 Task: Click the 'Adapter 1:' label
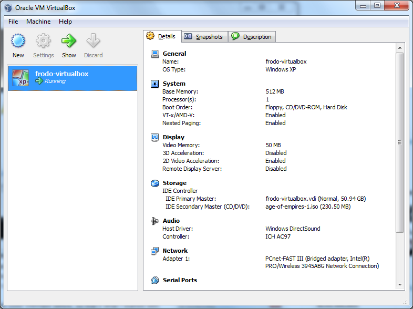tap(176, 259)
